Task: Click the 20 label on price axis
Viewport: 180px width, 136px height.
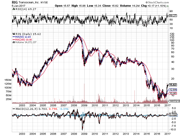Action: pyautogui.click(x=173, y=79)
